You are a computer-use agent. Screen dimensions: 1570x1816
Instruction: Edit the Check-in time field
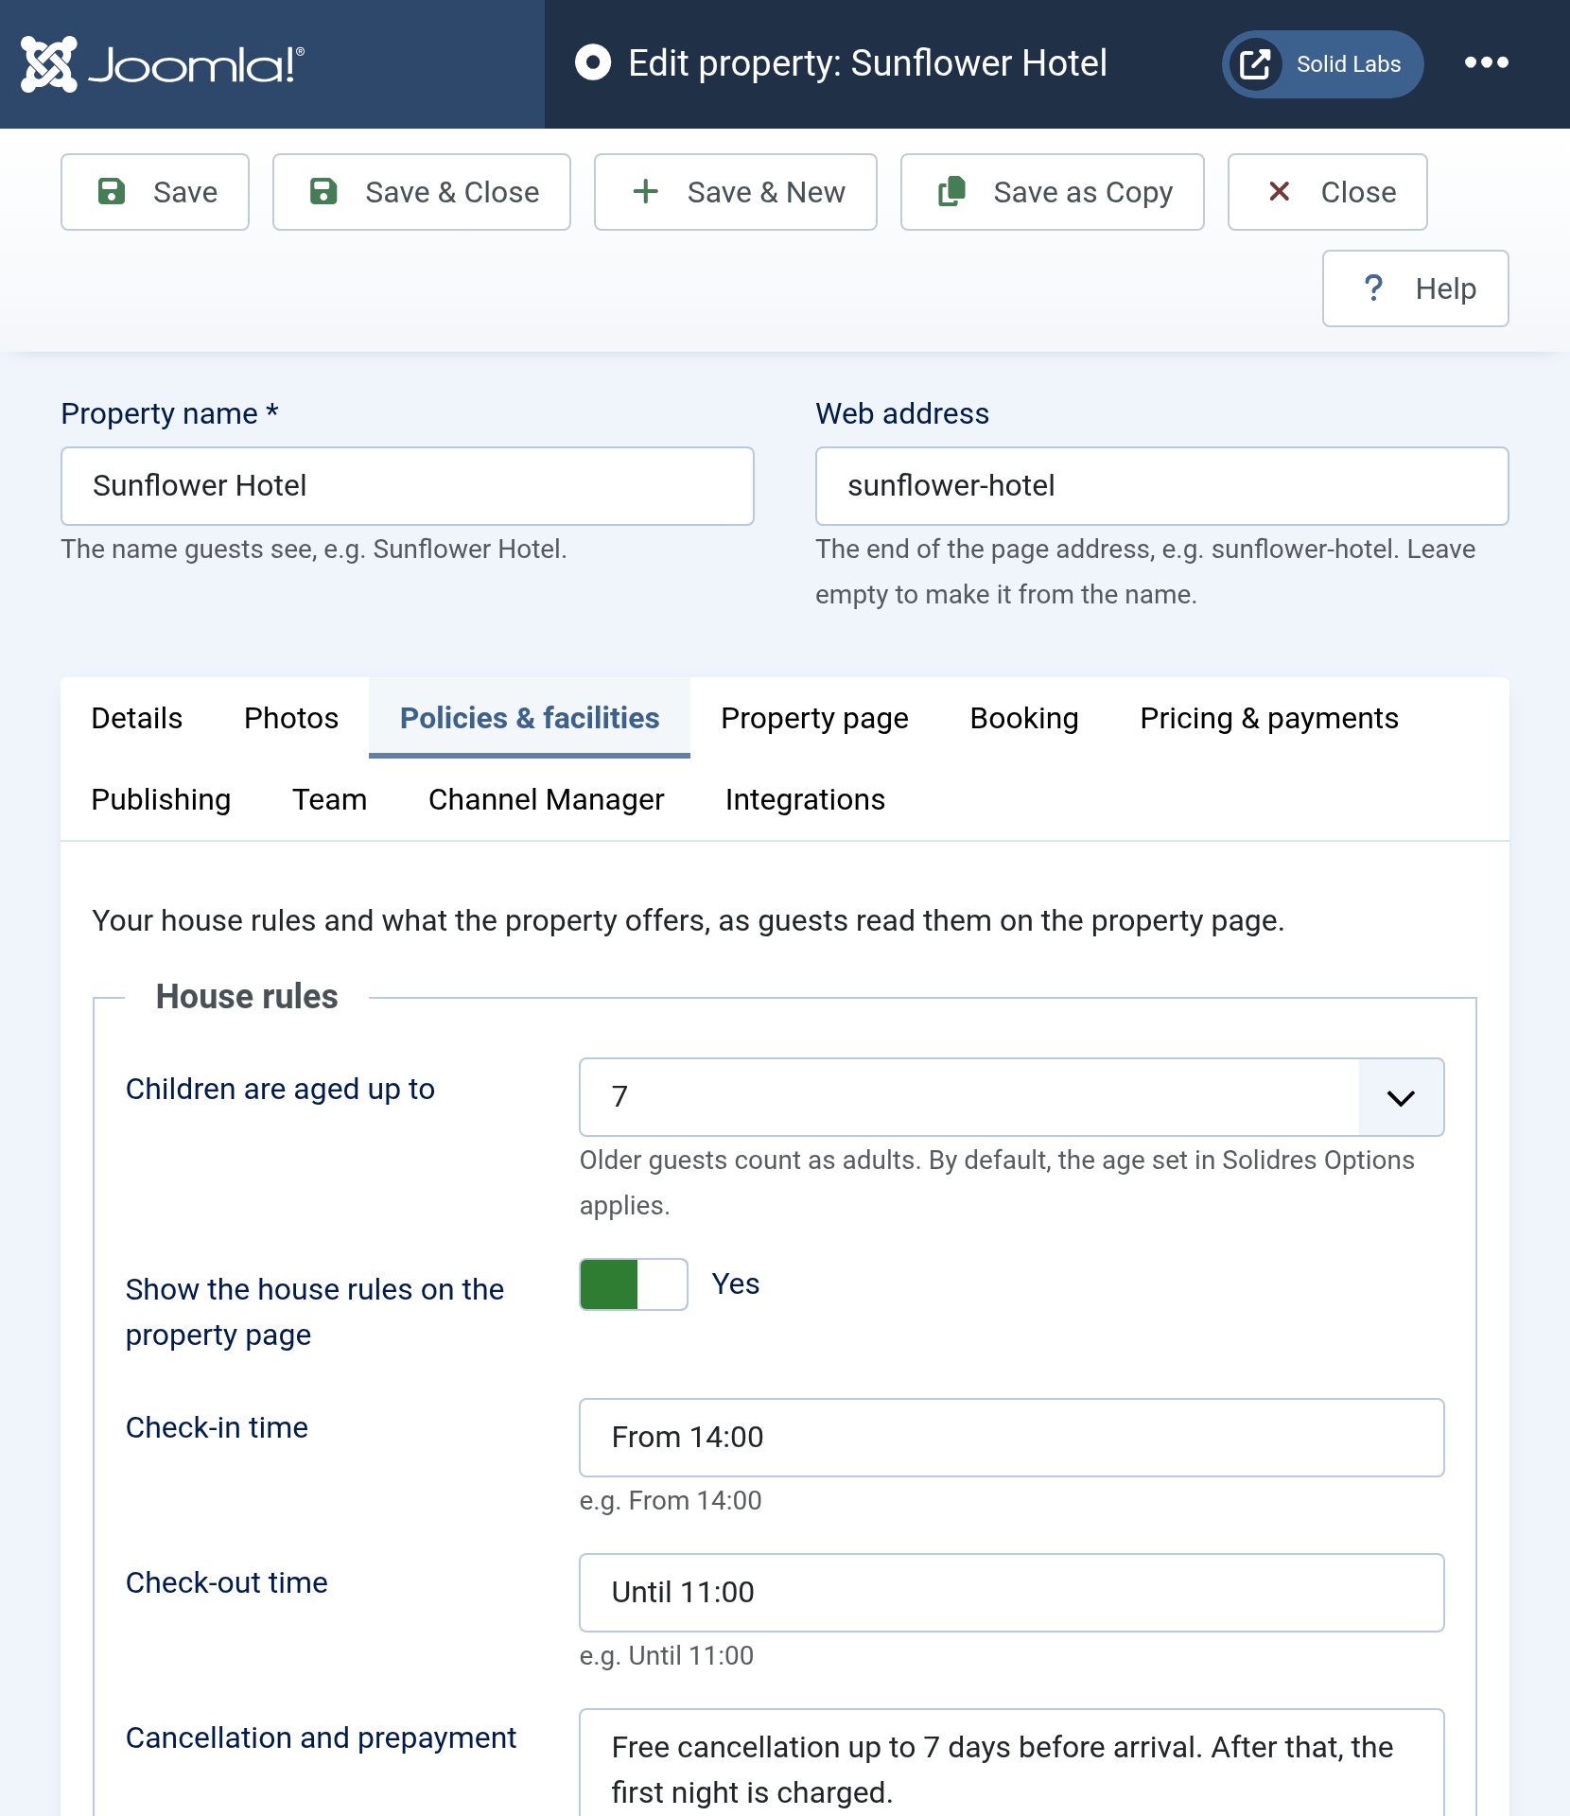point(1012,1438)
